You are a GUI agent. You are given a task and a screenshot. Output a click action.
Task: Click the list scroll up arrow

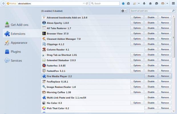click(174, 16)
